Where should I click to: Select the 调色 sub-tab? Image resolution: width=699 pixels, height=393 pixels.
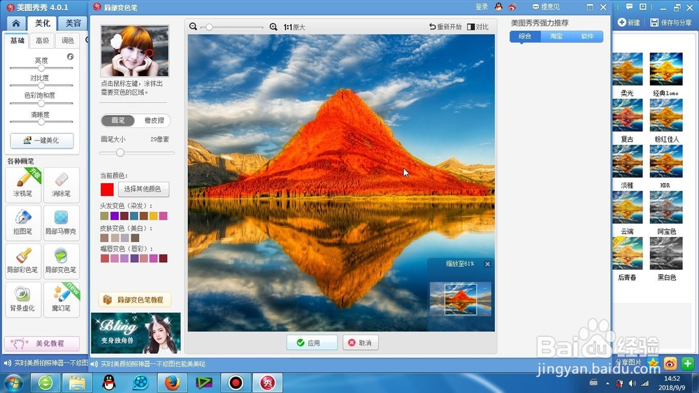[67, 41]
